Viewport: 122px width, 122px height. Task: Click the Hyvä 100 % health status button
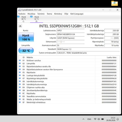pyautogui.click(x=26, y=37)
